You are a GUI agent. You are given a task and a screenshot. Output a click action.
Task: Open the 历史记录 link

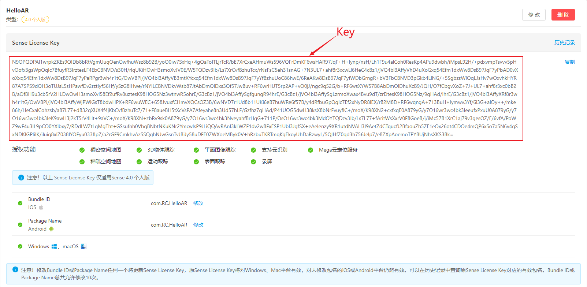click(564, 42)
